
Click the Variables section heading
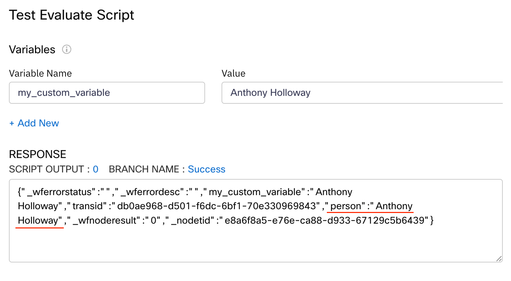tap(32, 49)
